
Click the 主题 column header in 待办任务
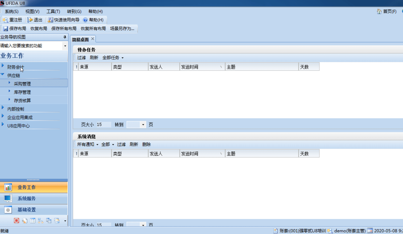[x=262, y=67]
